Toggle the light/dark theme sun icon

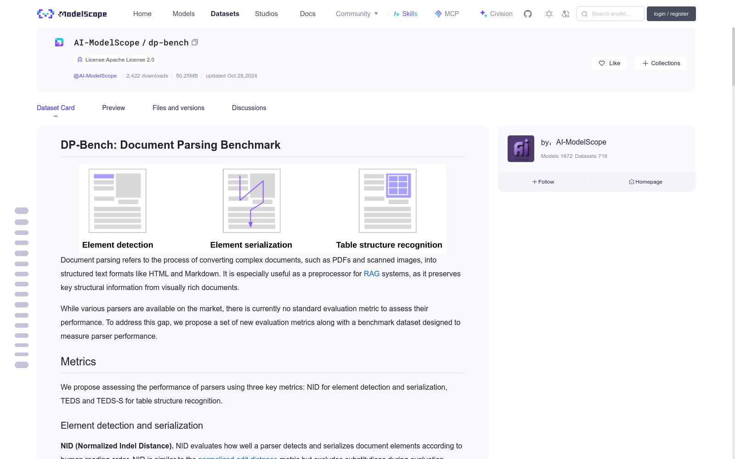point(549,14)
